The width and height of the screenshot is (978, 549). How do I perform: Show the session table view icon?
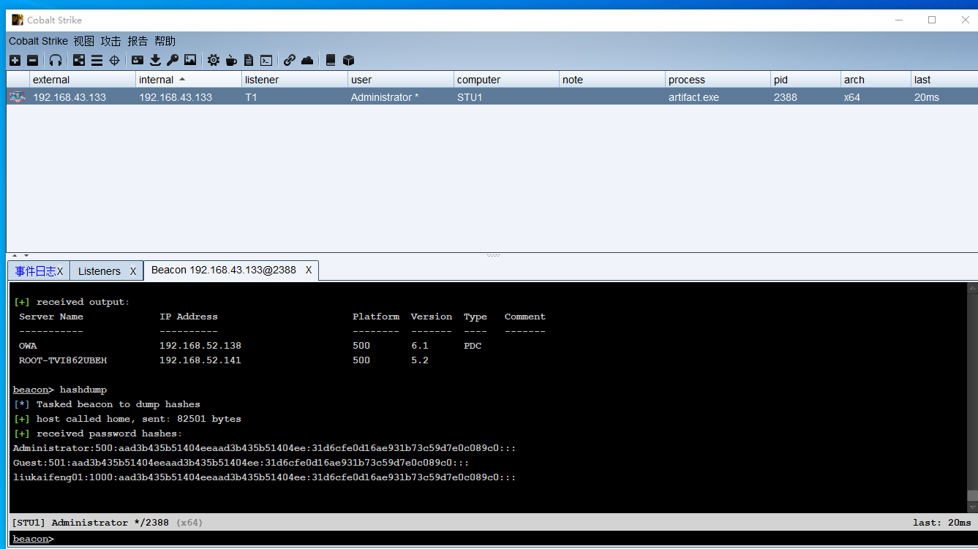pos(97,60)
